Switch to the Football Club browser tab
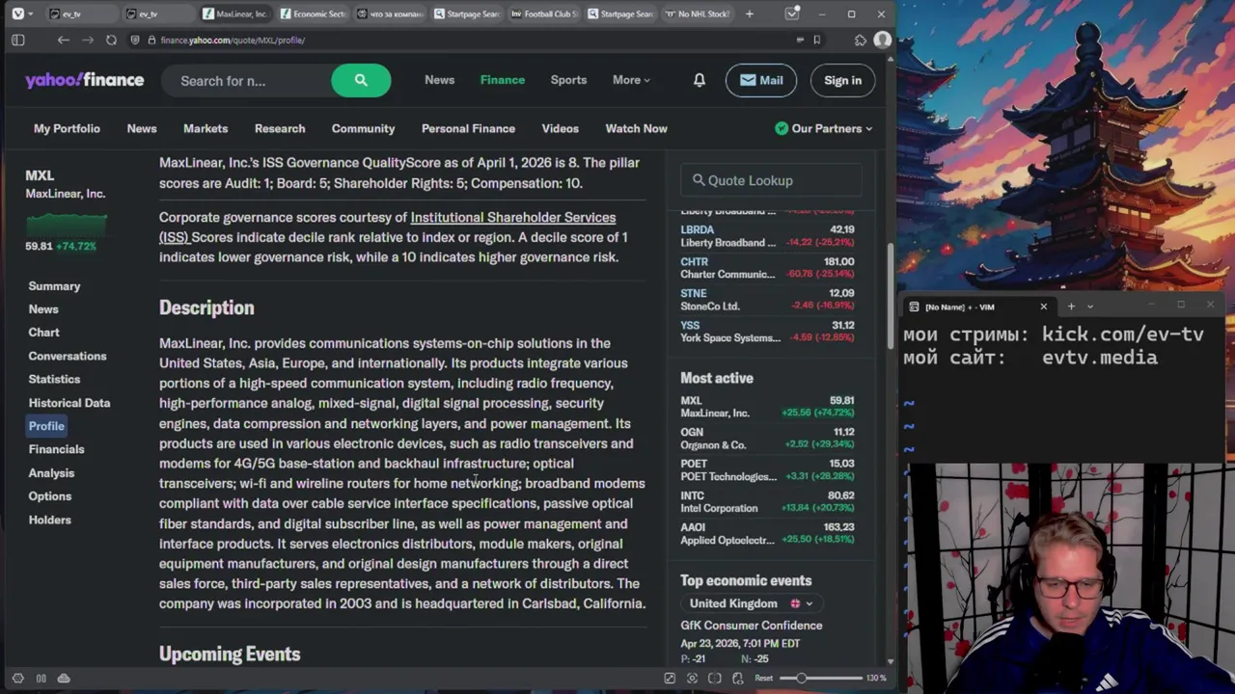 (x=544, y=14)
